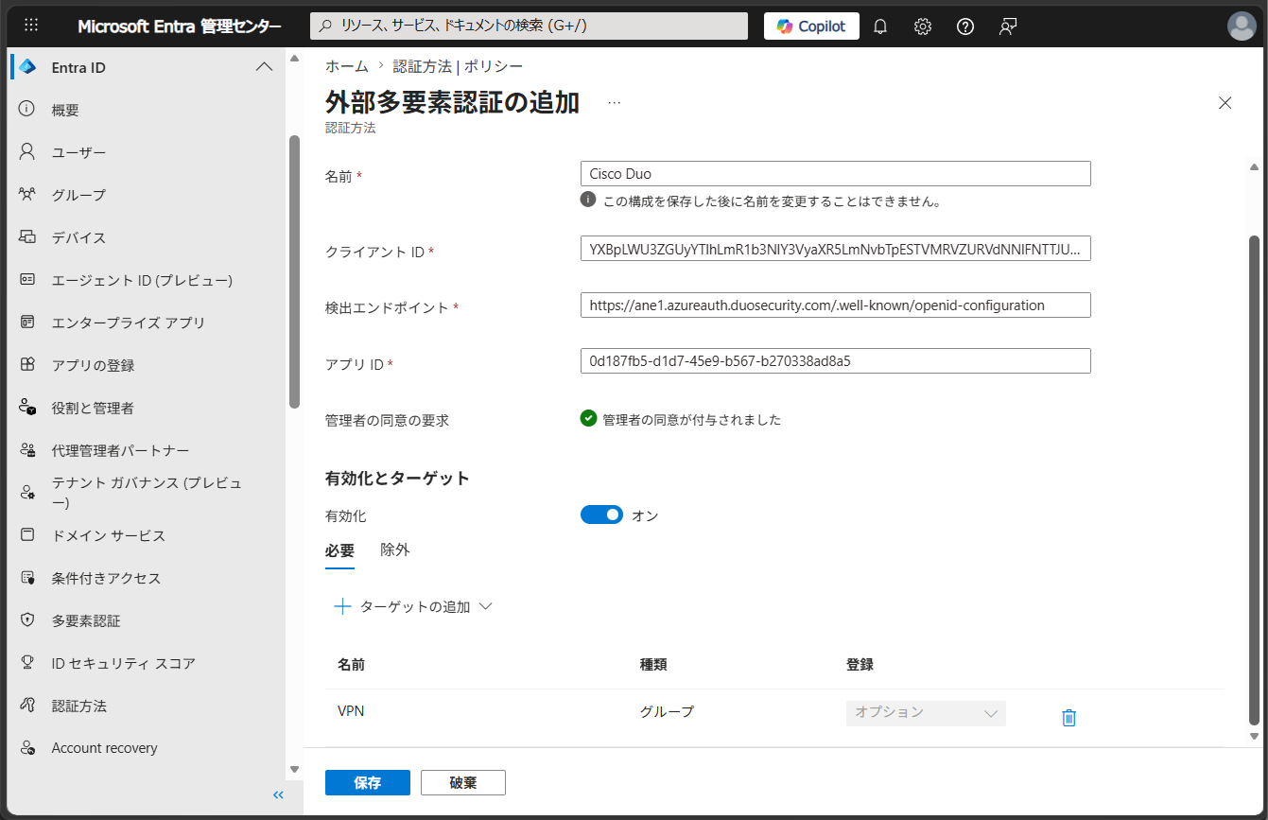
Task: Click the クライアント ID input field
Action: (x=836, y=249)
